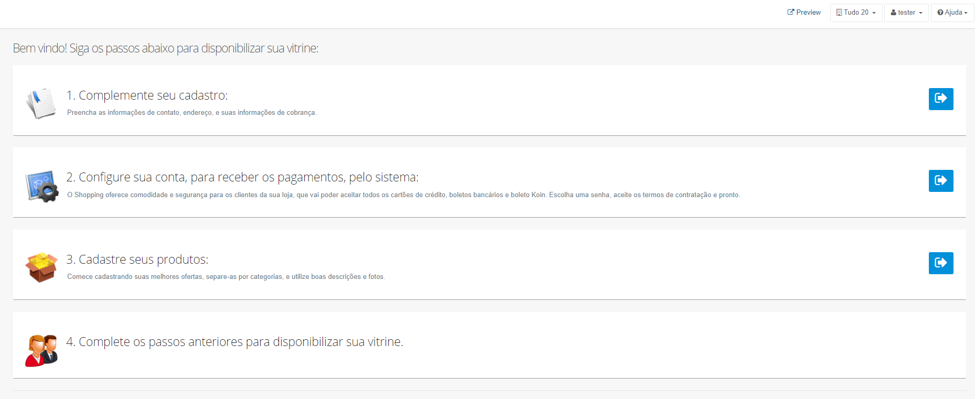Viewport: 975px width, 399px height.
Task: Expand the Tudo 20 store dropdown
Action: tap(856, 13)
